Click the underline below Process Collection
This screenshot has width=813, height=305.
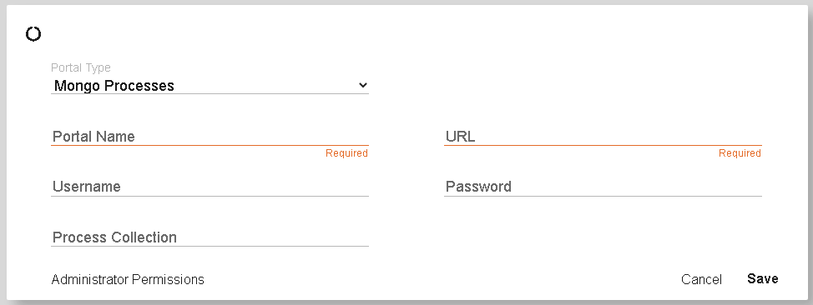(210, 246)
